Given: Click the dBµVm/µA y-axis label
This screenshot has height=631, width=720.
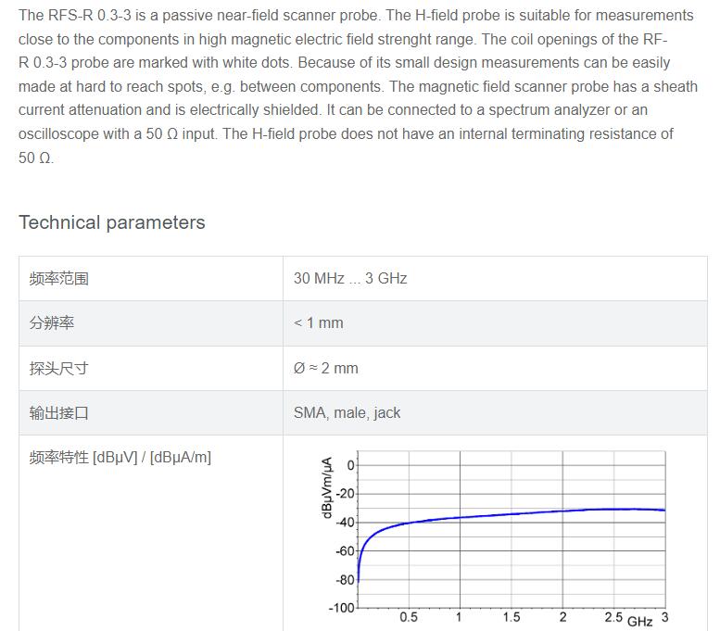Looking at the screenshot, I should [327, 487].
